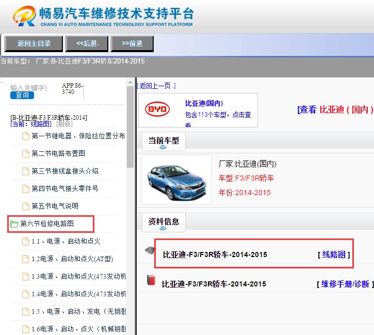The width and height of the screenshot is (374, 335).
Task: Click the 比亚迪-F3/F3R轿车-2014-2015 维修手册 row title
Action: pos(214,284)
